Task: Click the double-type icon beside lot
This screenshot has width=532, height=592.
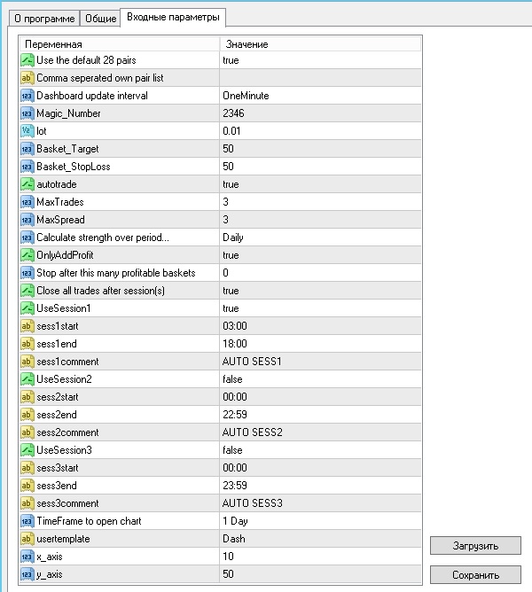Action: (x=27, y=131)
